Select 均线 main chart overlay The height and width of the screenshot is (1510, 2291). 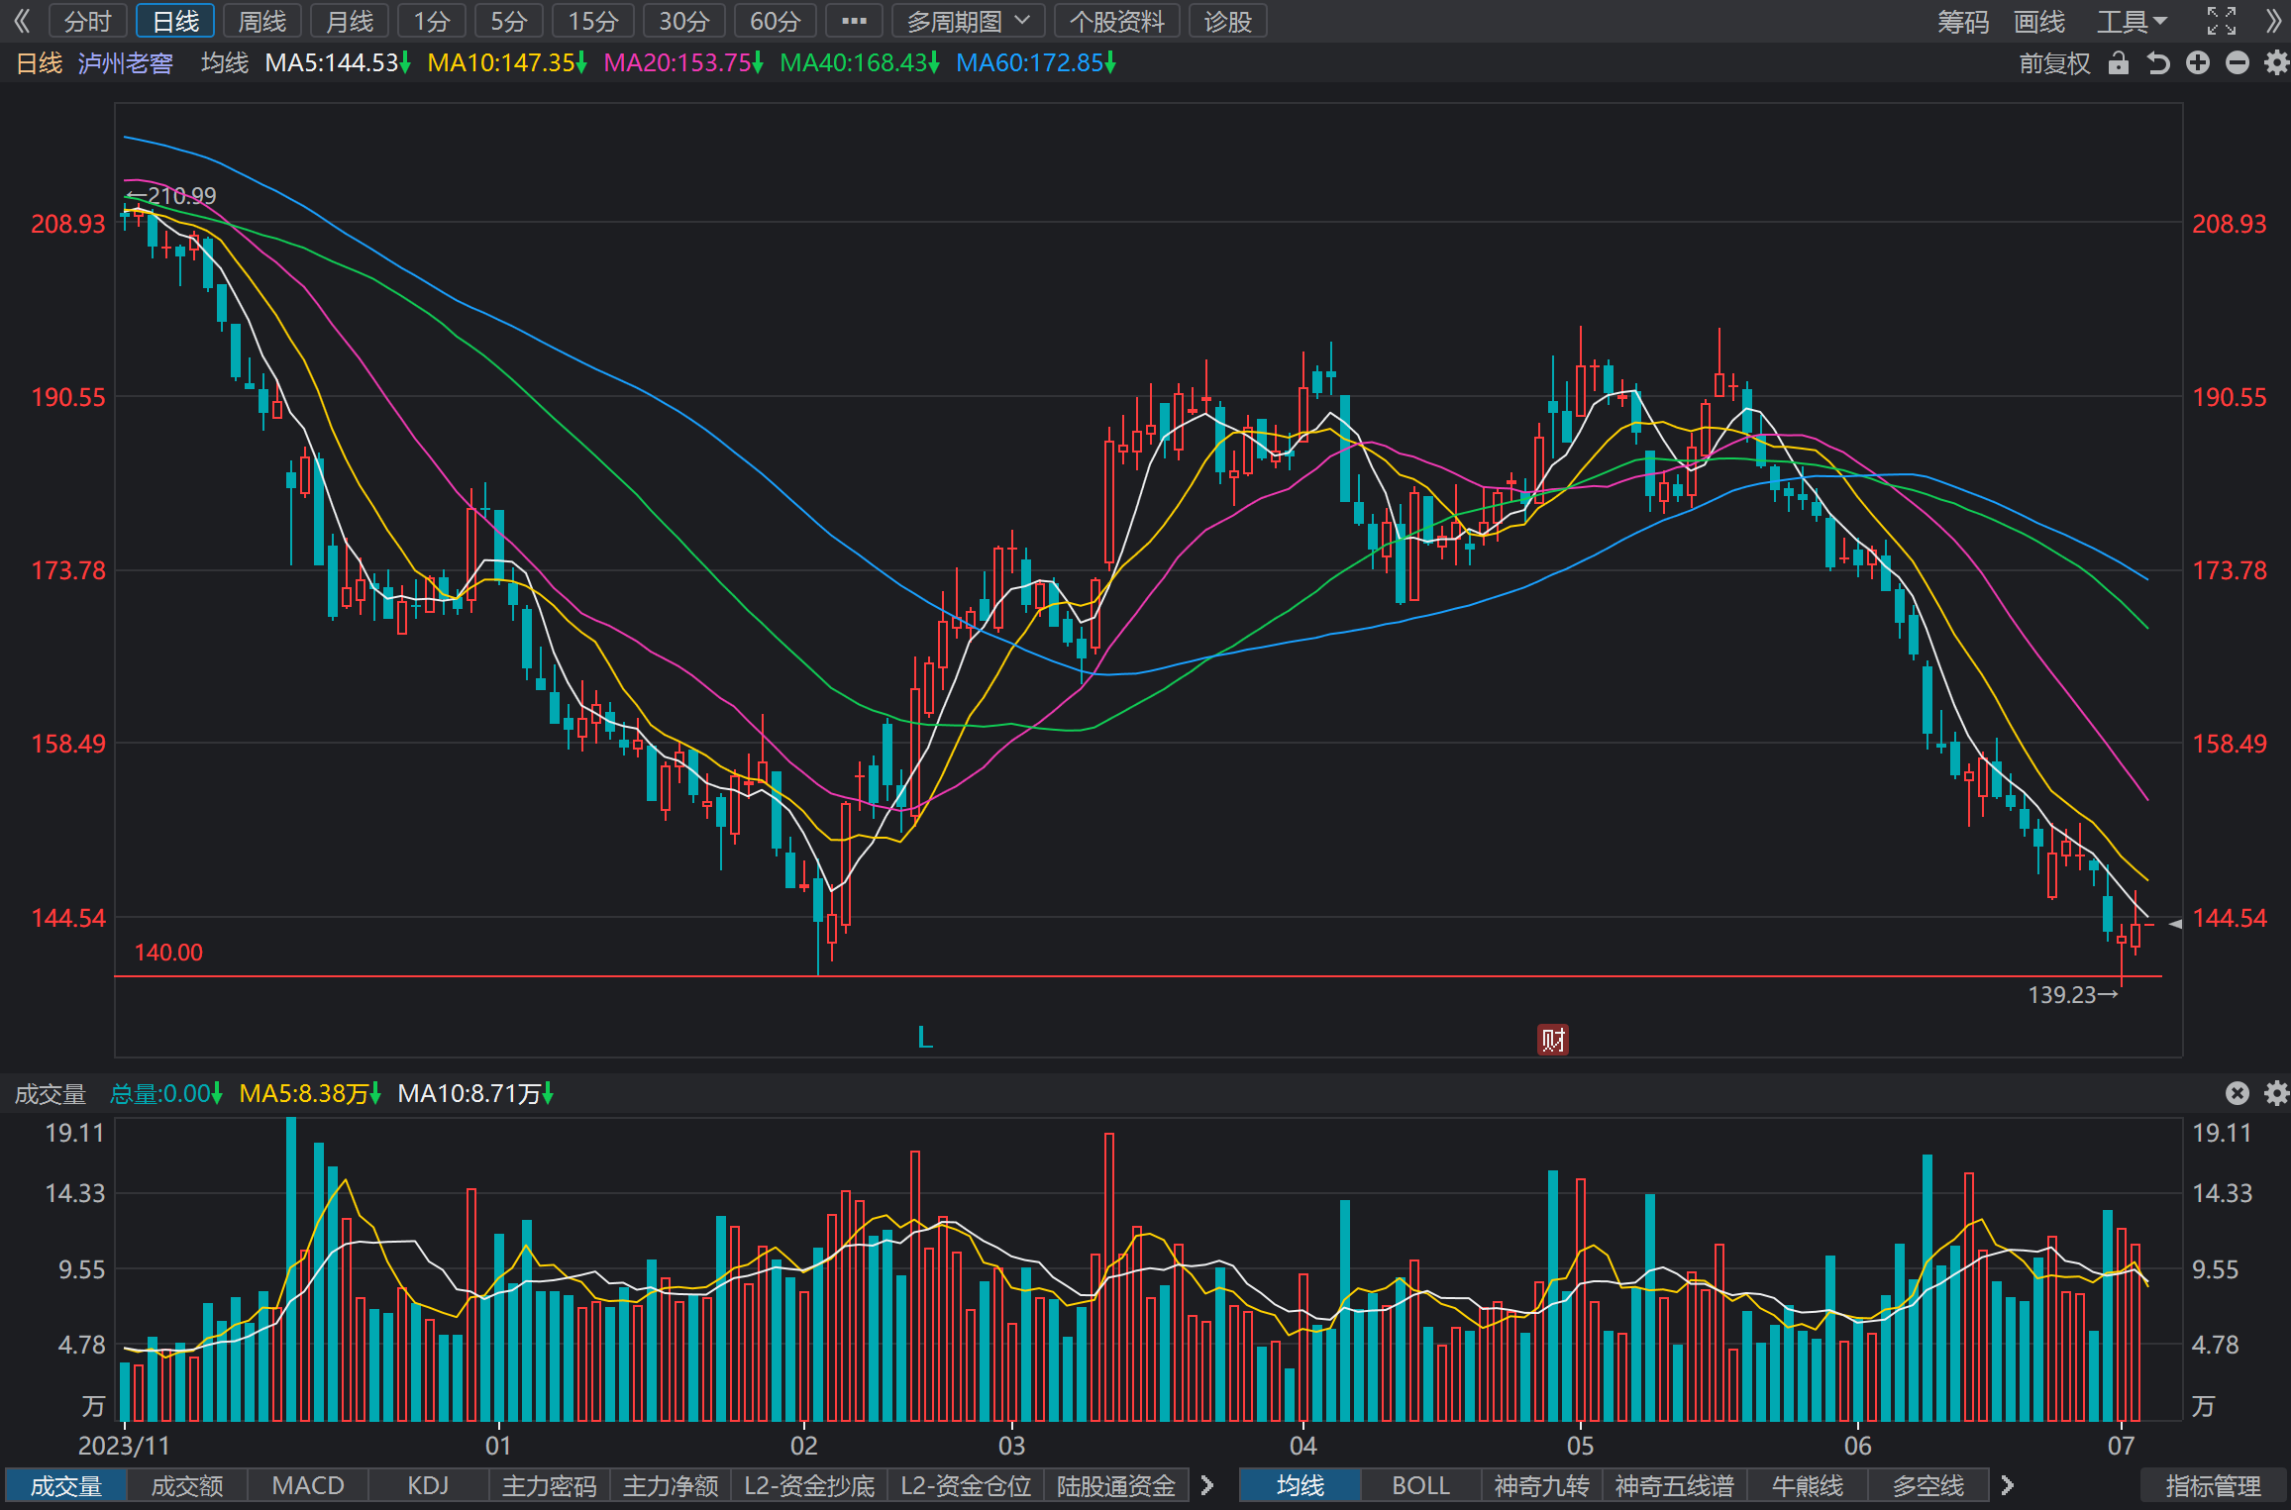[x=1301, y=1485]
